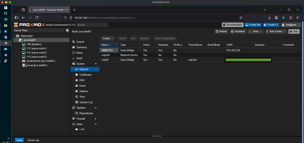
Task: Collapse the Updates menu section
Action: pos(96,108)
